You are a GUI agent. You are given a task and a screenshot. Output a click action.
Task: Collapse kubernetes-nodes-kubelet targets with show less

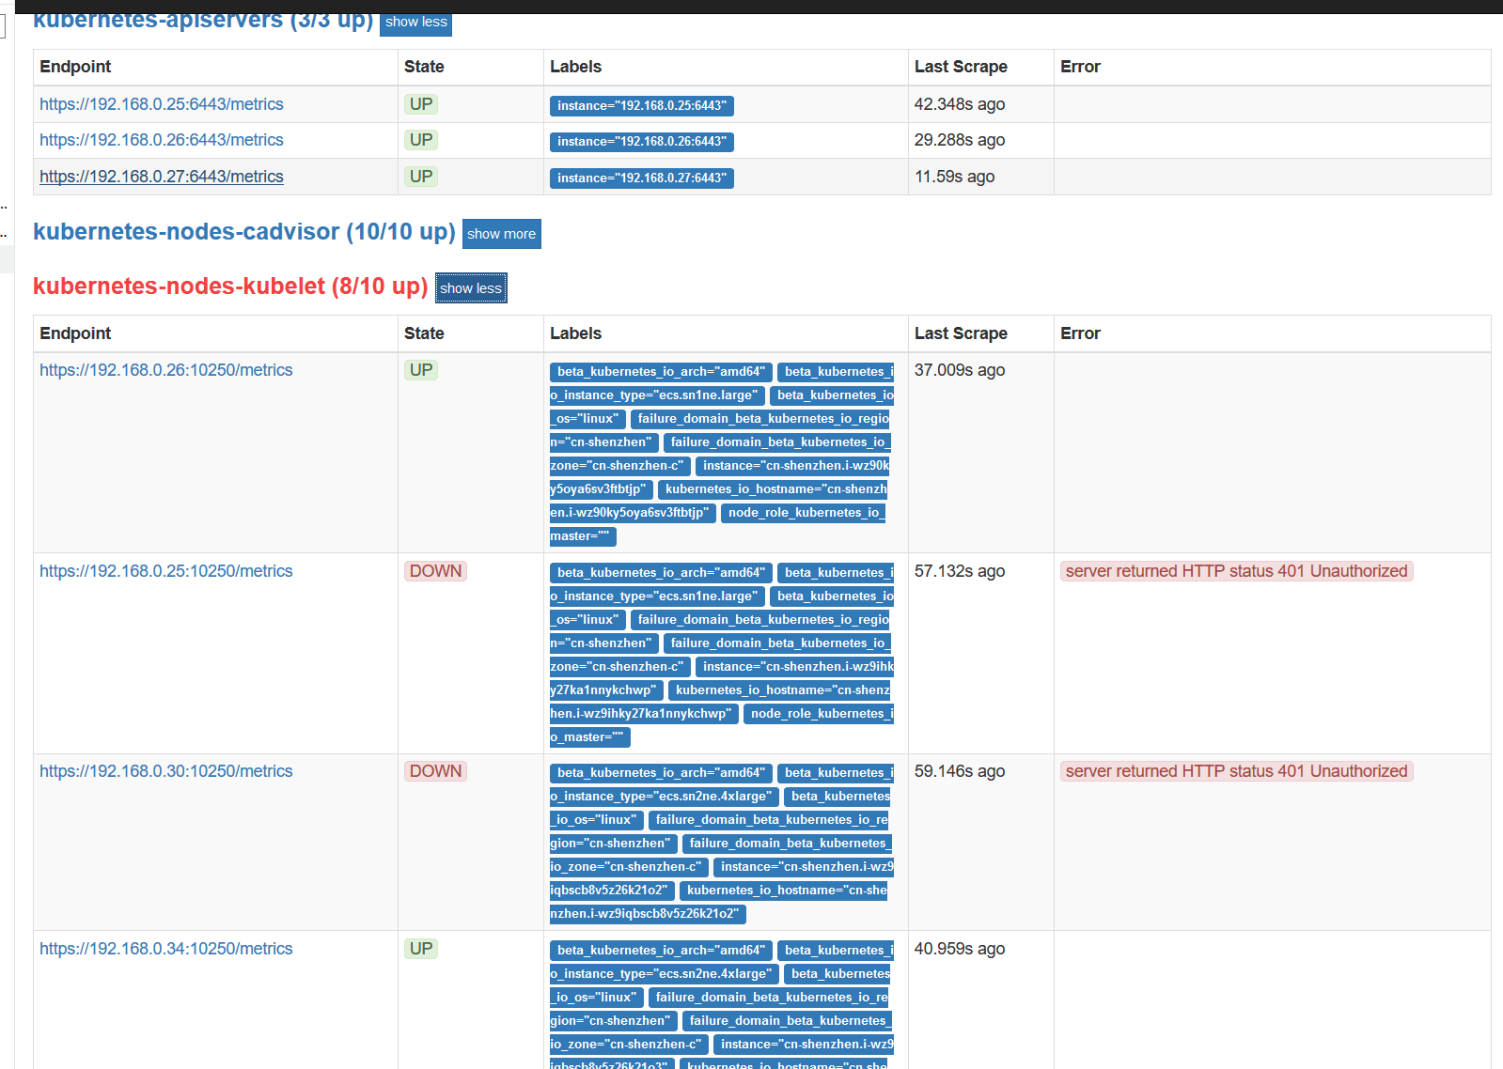(x=471, y=288)
